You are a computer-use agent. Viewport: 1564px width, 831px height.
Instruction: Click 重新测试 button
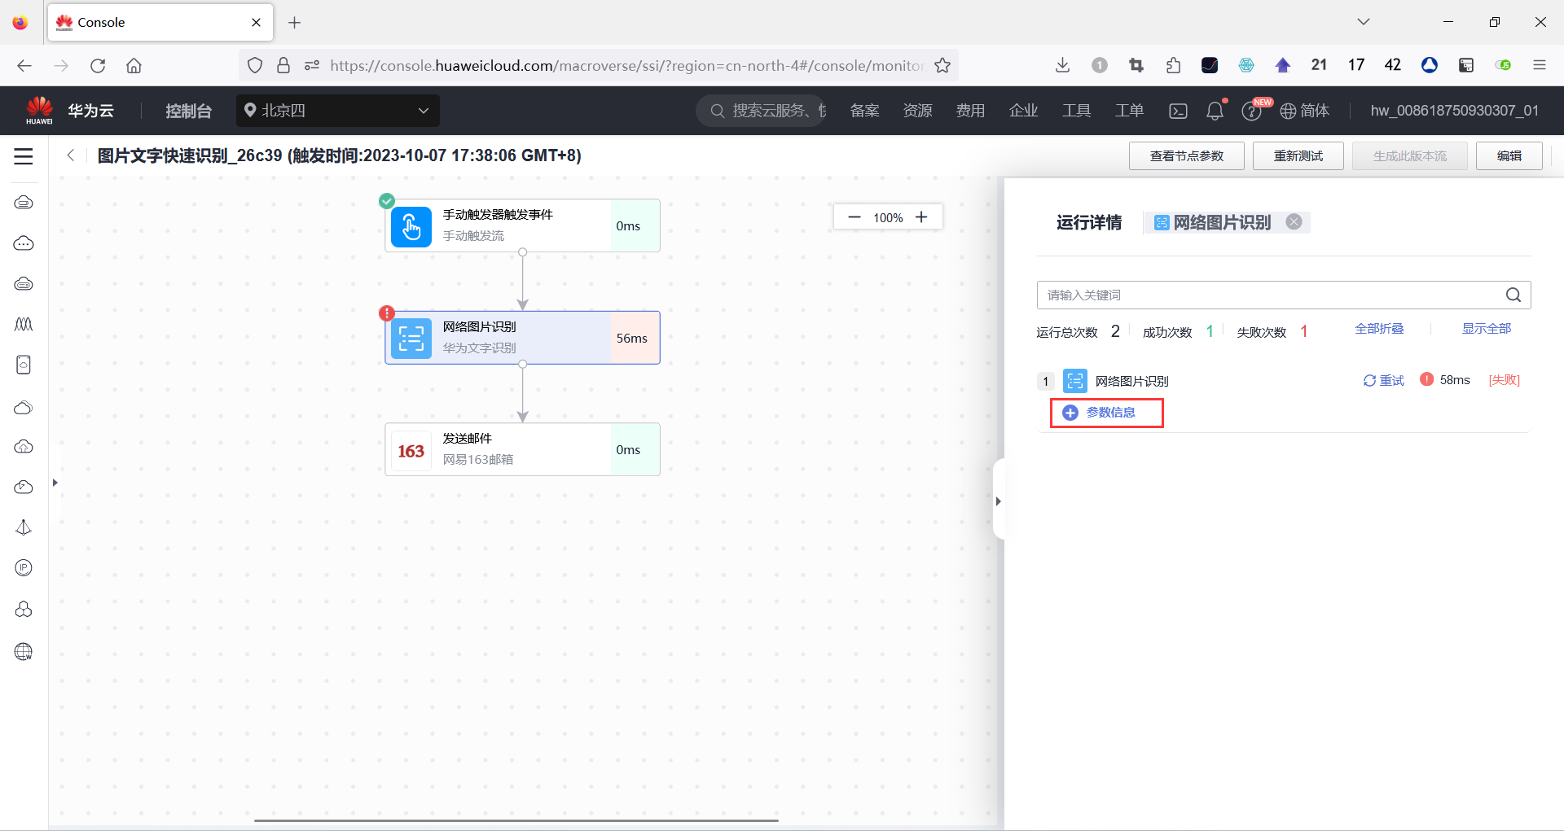click(1298, 155)
